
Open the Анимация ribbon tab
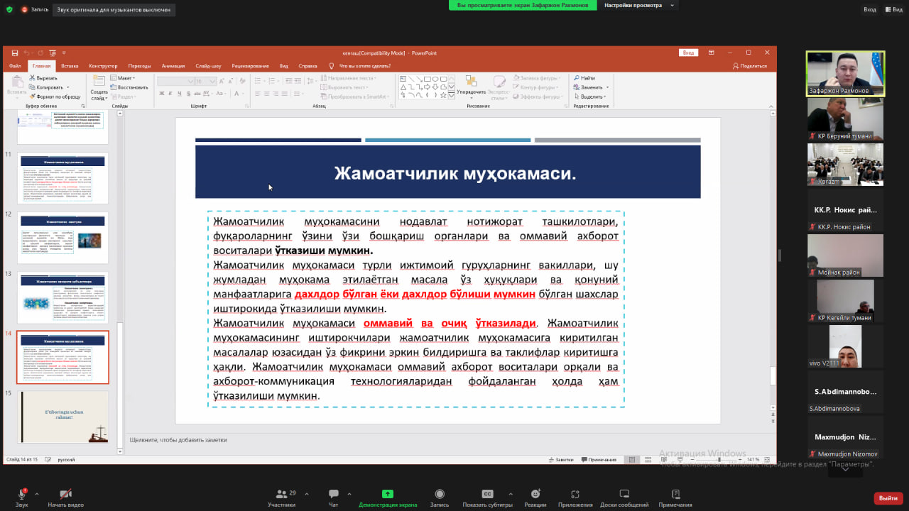173,66
